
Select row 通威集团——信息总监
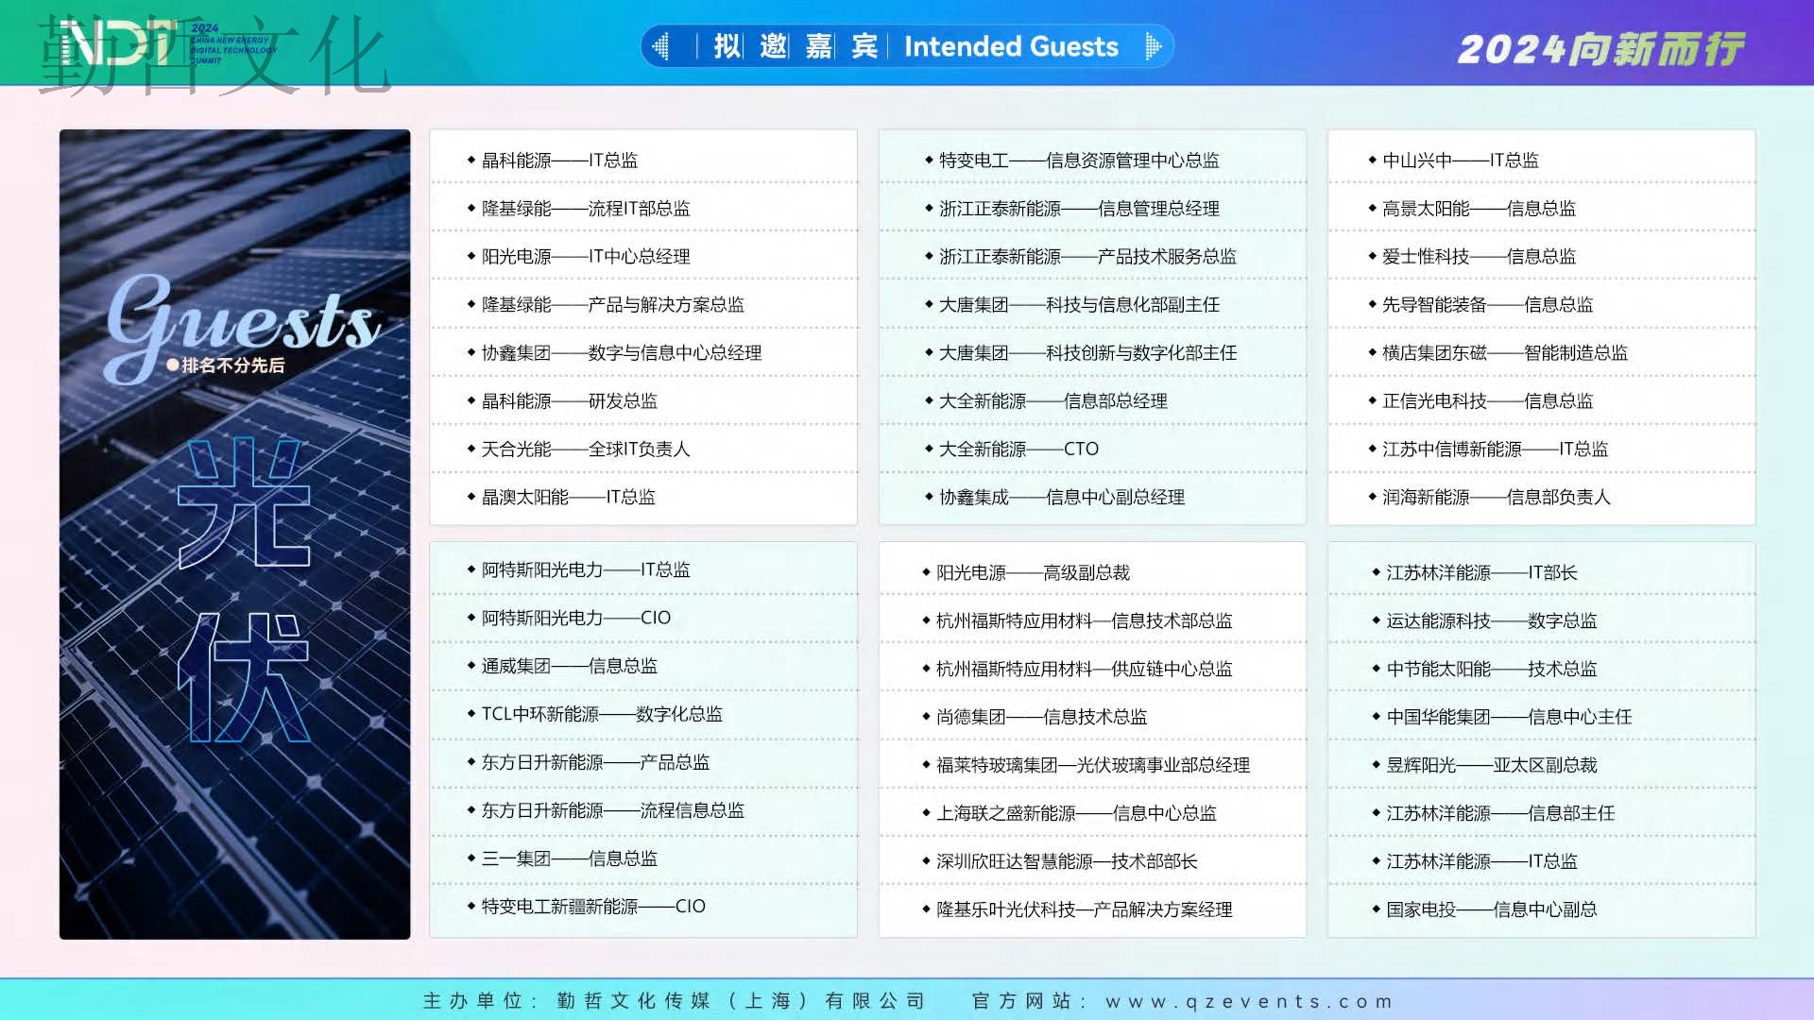click(x=643, y=667)
